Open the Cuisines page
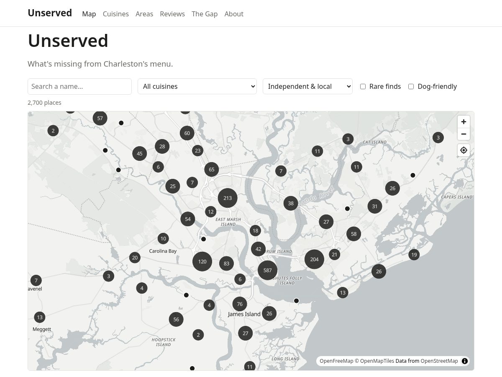The height and width of the screenshot is (377, 502). (x=116, y=14)
